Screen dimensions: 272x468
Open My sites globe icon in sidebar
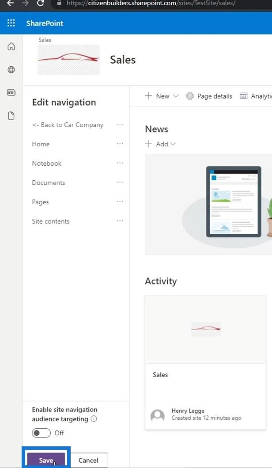[x=11, y=69]
